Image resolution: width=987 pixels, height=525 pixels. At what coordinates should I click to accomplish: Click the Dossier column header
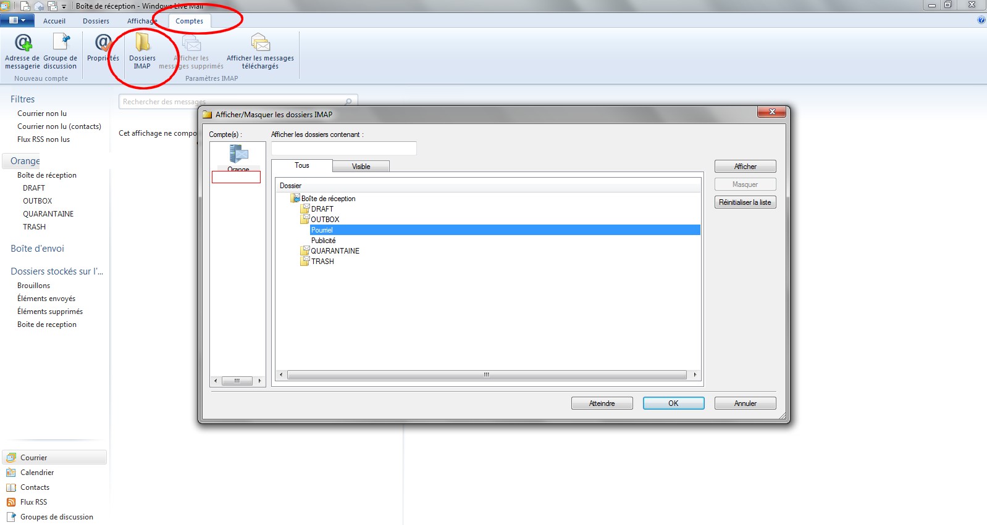(x=489, y=186)
